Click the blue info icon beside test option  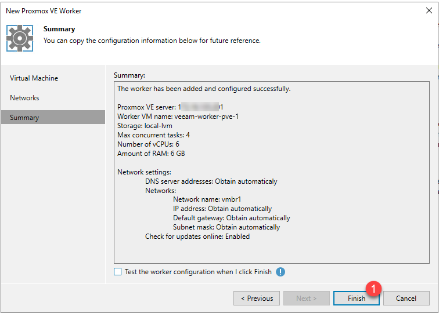[280, 272]
